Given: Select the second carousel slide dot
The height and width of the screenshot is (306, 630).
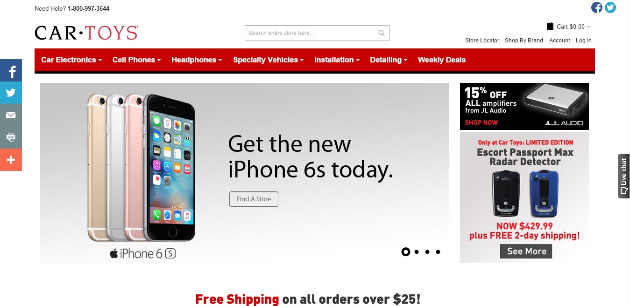Looking at the screenshot, I should tap(417, 252).
